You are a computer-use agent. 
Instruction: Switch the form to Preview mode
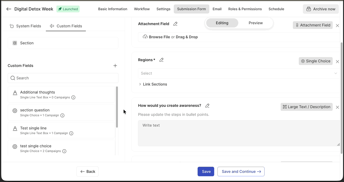pos(255,23)
